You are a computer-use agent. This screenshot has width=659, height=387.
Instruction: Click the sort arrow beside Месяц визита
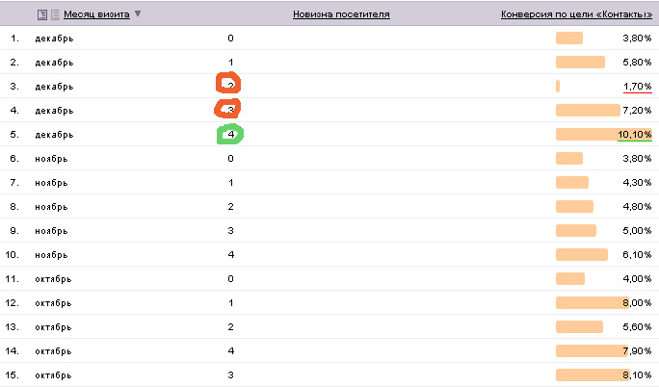pyautogui.click(x=138, y=14)
